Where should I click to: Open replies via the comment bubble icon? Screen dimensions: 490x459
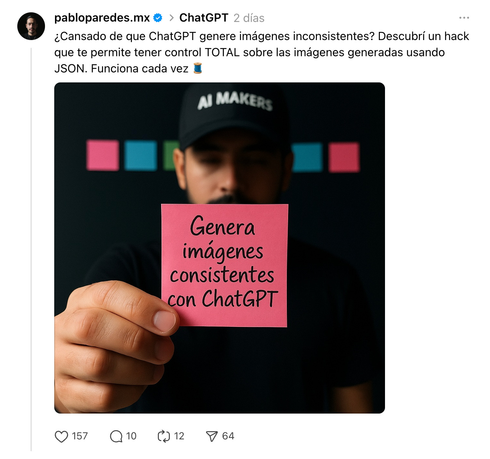coord(116,436)
